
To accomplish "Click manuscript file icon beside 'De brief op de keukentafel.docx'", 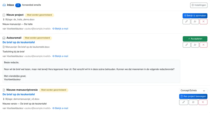I will pyautogui.click(x=4, y=47).
